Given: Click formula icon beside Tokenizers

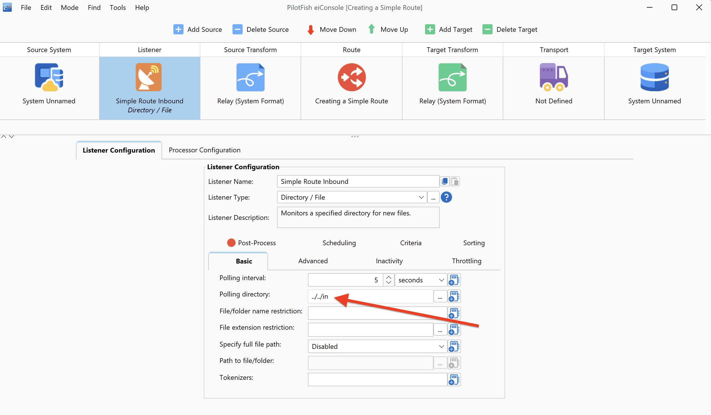Looking at the screenshot, I should tap(454, 380).
